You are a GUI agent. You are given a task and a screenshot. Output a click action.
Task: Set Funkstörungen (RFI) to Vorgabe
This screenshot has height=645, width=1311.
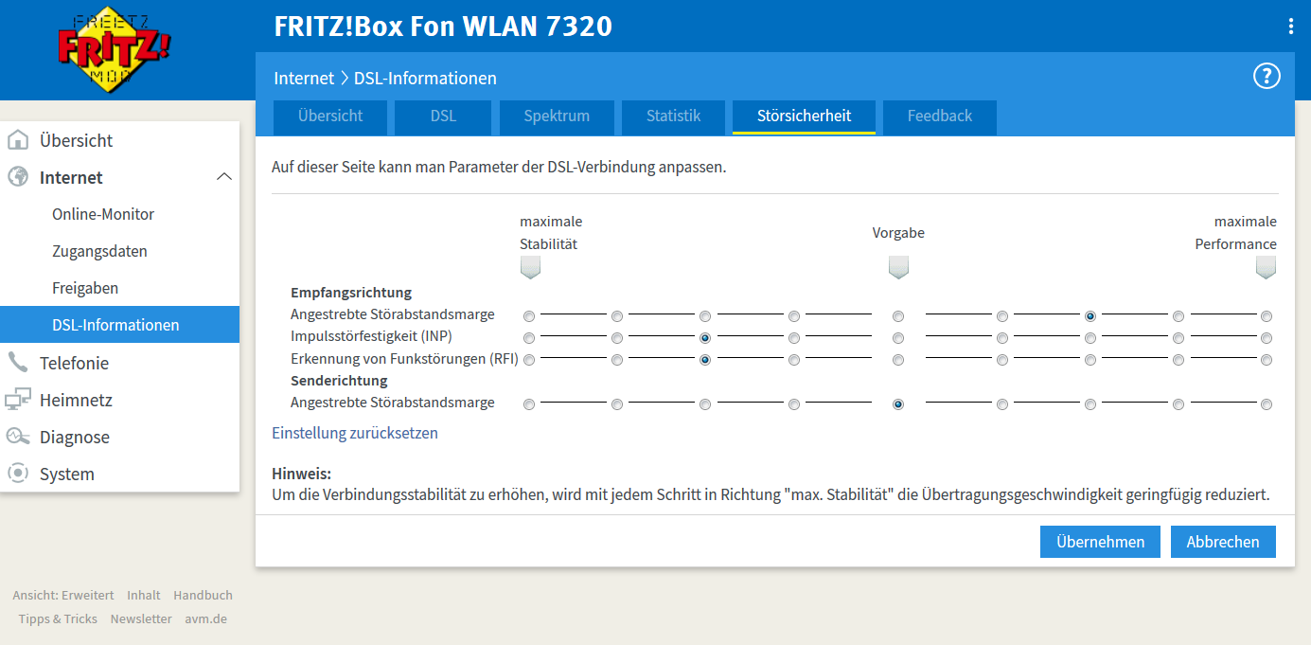tap(898, 360)
